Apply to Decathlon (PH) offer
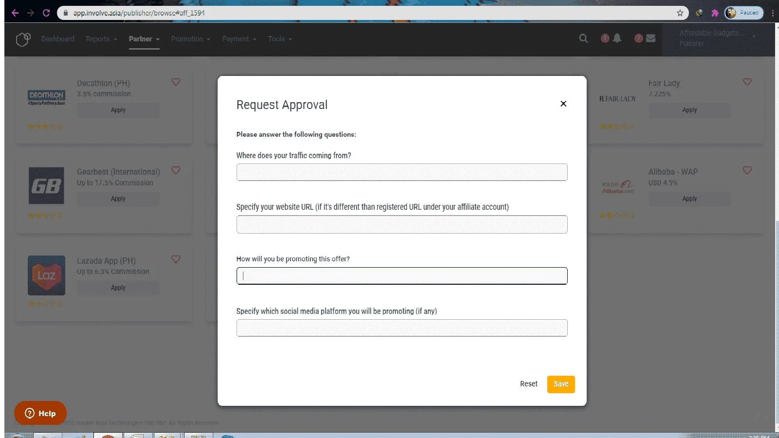779x438 pixels. (x=118, y=110)
